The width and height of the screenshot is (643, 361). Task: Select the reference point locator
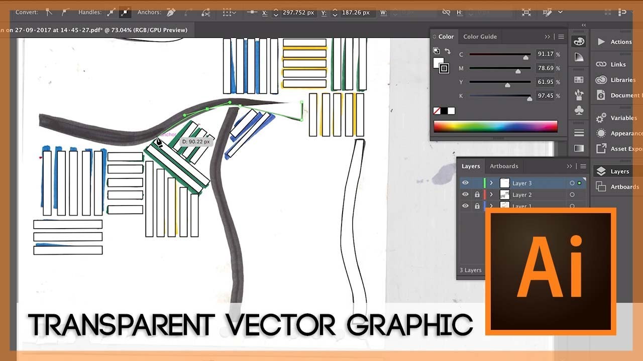(x=252, y=12)
